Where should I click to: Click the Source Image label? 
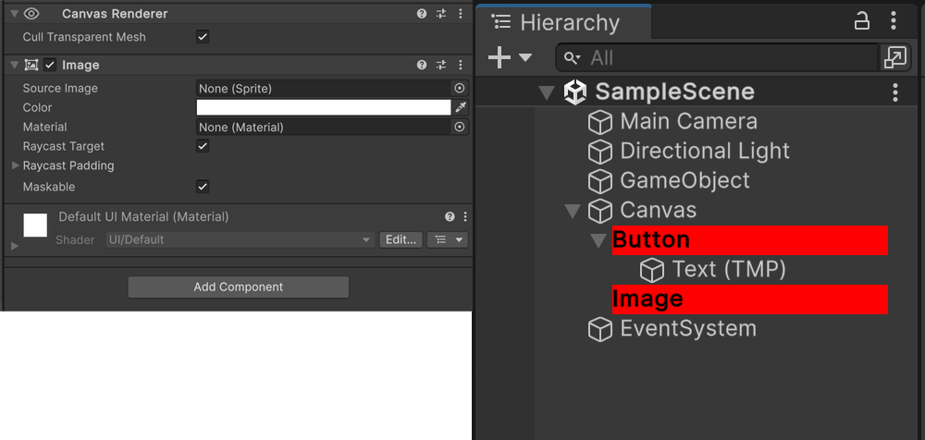pos(60,89)
